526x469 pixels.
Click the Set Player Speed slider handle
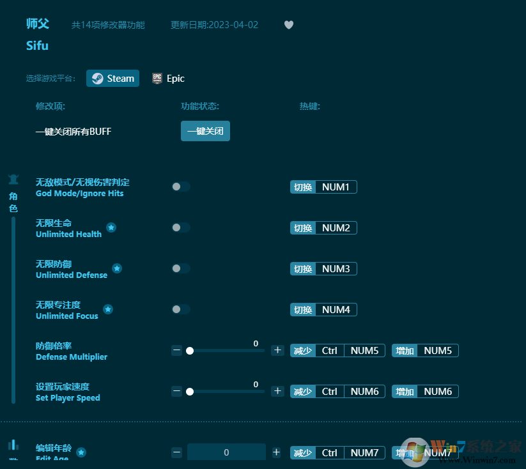tap(190, 392)
